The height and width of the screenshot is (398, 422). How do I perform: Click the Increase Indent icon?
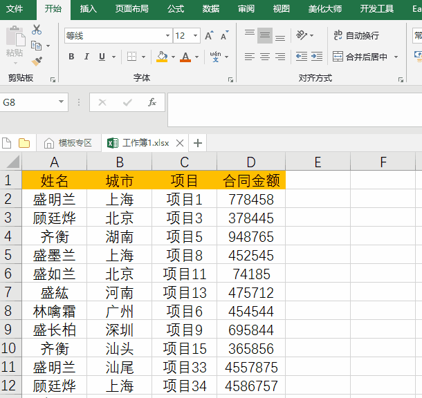(318, 57)
